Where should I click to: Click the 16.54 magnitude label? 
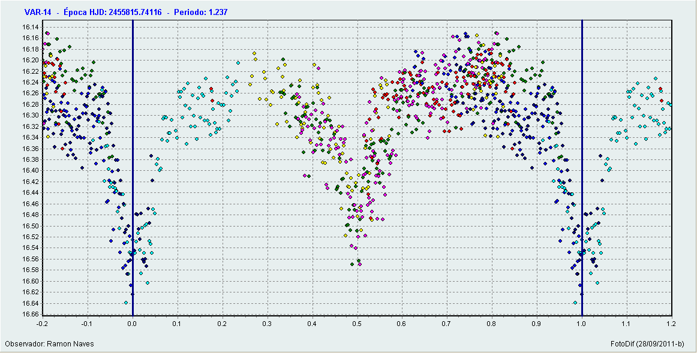30,248
